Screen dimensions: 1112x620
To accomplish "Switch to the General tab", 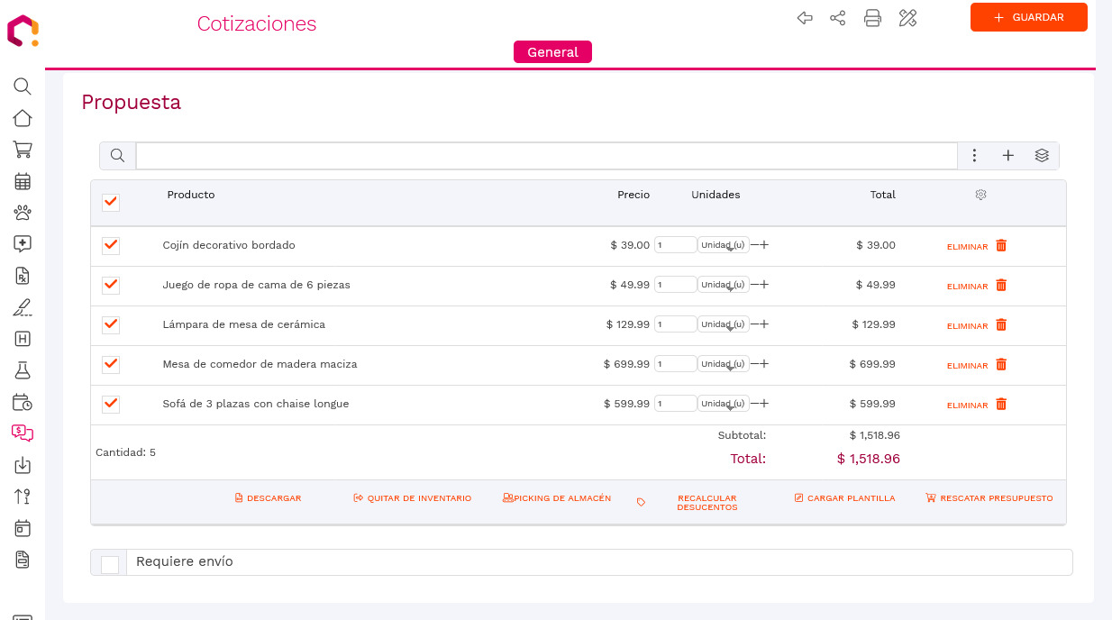I will tap(552, 51).
